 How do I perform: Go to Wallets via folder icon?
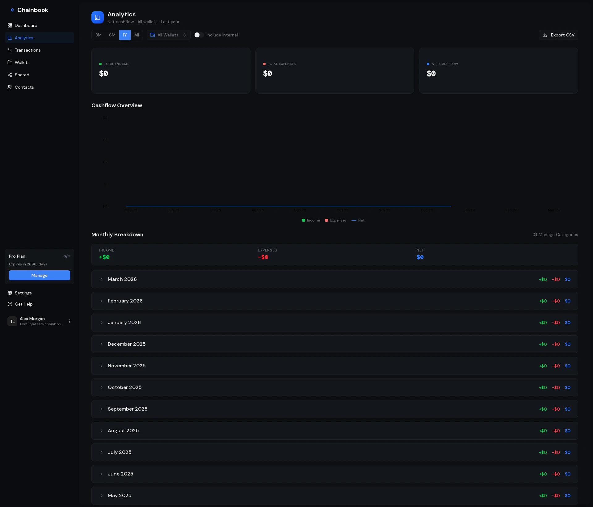click(x=10, y=62)
